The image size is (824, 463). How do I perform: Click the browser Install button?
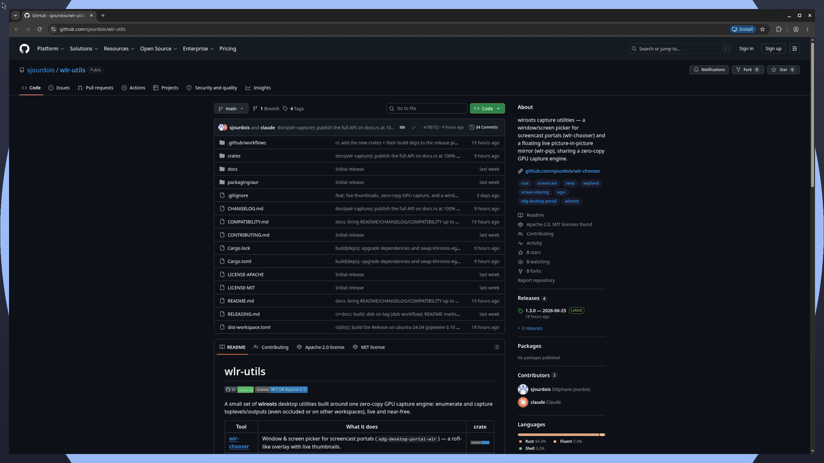click(x=743, y=29)
